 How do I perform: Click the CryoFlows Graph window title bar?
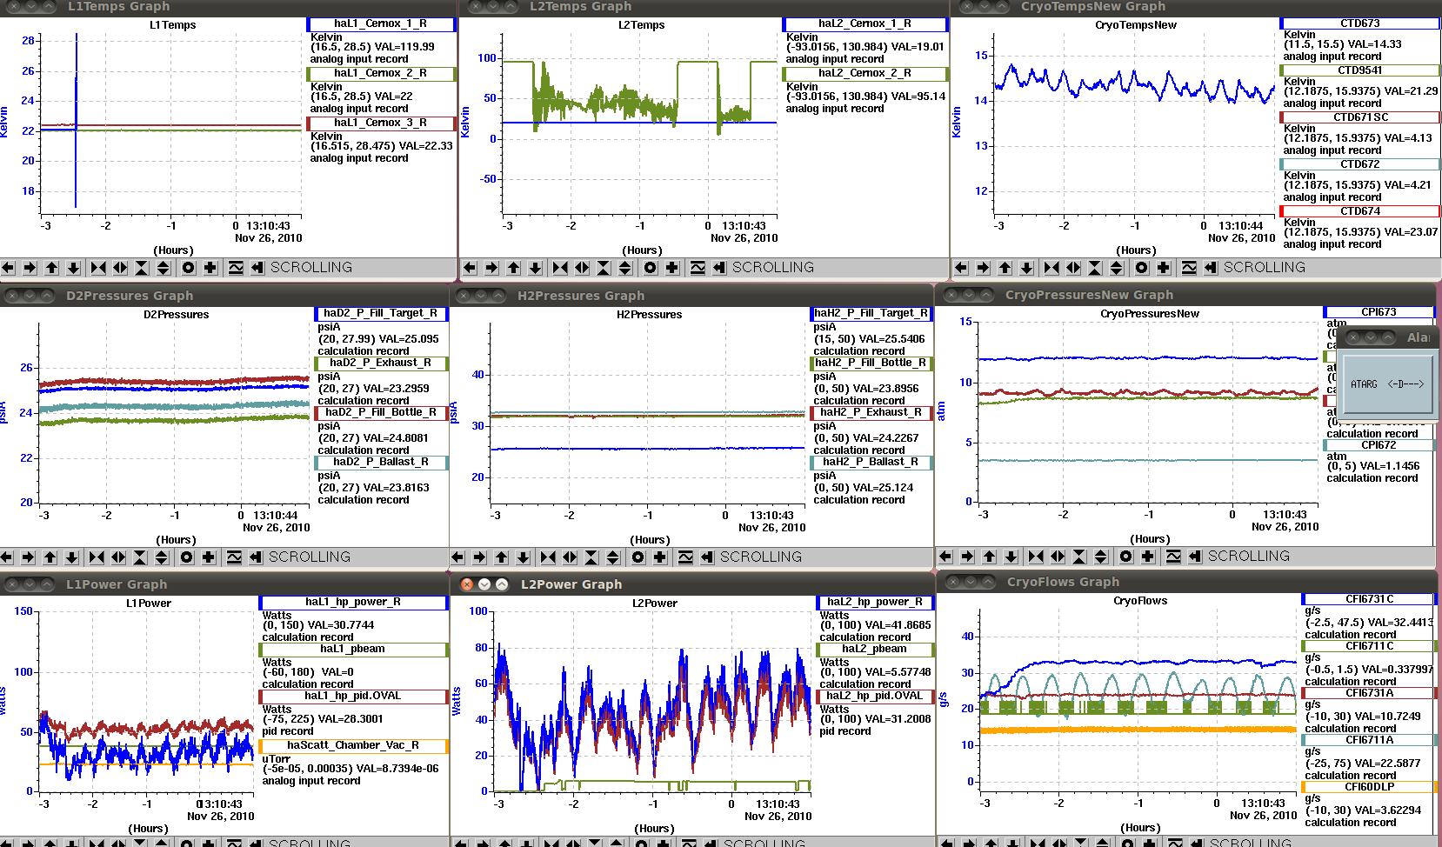click(1188, 582)
